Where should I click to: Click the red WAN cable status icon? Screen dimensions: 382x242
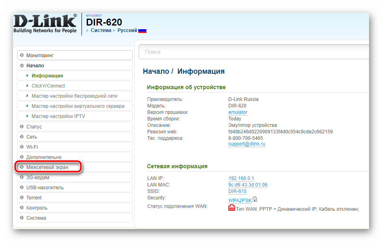click(232, 208)
